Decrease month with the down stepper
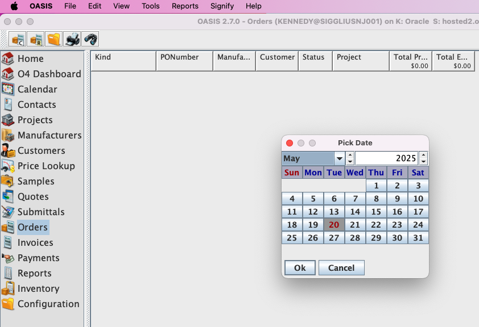Screen dimensions: 479x327 [350, 162]
